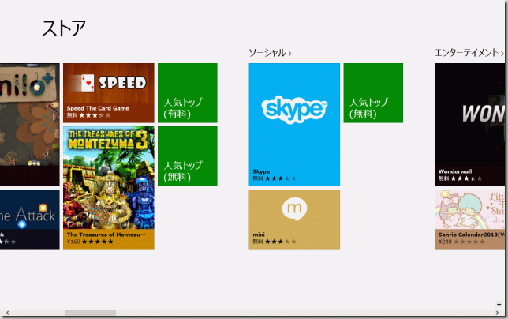
Task: Click the horizontal scrollbar thumb
Action: coord(90,313)
